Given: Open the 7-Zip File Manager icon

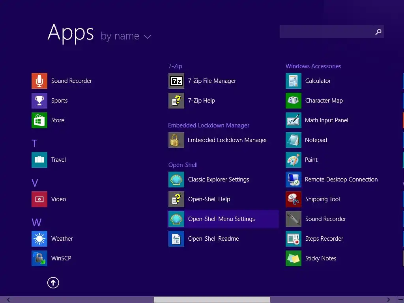Looking at the screenshot, I should point(176,81).
